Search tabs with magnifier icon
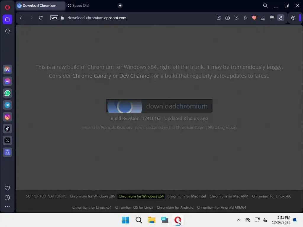 265,6
